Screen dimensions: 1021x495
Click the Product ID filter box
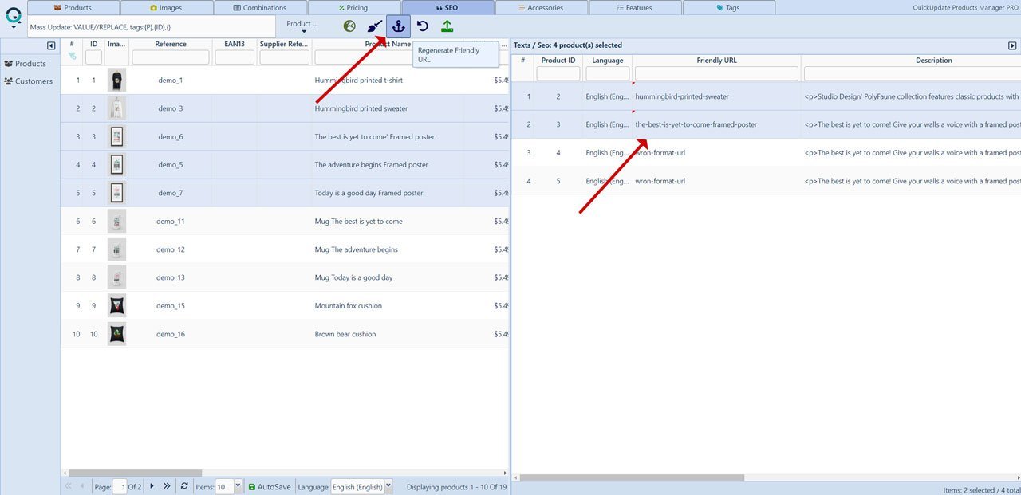(x=558, y=73)
